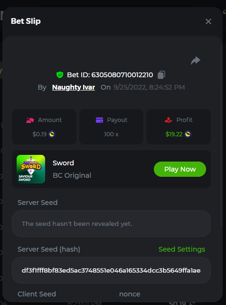Open Naughty Ivar's profile link
This screenshot has width=226, height=305.
(x=74, y=87)
